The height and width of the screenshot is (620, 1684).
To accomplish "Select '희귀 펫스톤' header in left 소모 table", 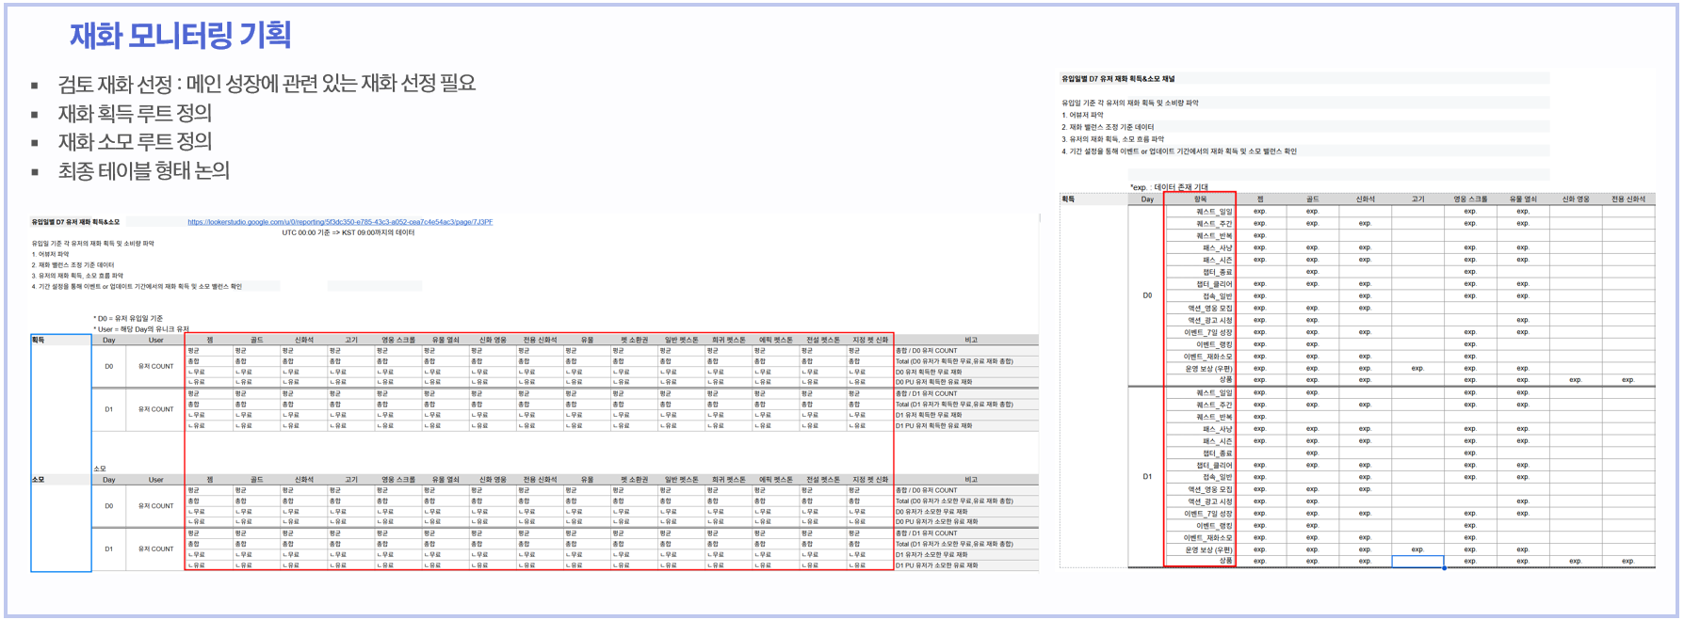I will [x=728, y=480].
